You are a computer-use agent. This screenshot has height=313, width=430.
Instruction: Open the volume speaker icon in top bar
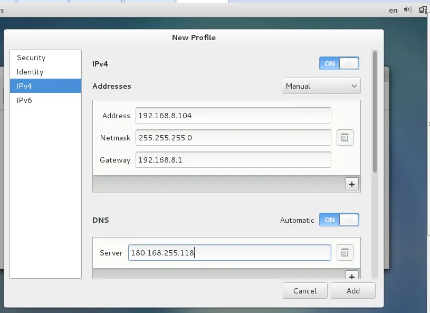[x=408, y=10]
